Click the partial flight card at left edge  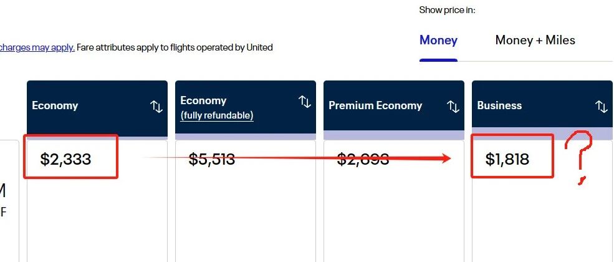click(9, 201)
